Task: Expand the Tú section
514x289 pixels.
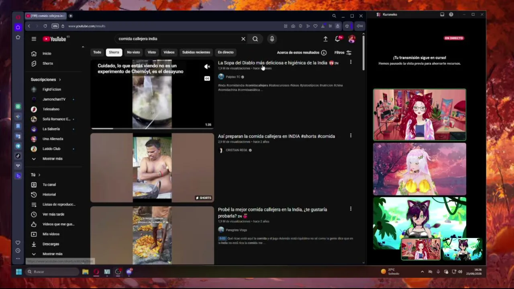Action: tap(36, 175)
